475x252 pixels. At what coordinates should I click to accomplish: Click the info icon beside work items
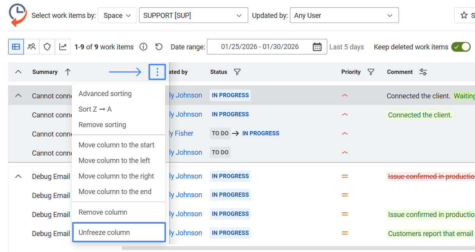point(143,47)
